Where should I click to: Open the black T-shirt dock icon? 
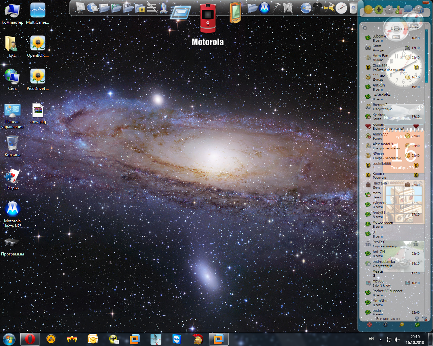tap(317, 8)
